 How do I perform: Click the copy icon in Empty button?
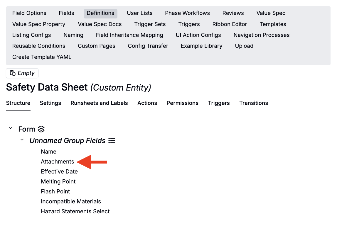click(13, 73)
